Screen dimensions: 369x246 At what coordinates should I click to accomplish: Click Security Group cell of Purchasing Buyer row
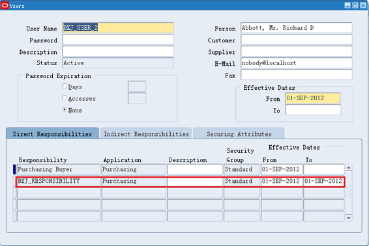click(x=242, y=169)
